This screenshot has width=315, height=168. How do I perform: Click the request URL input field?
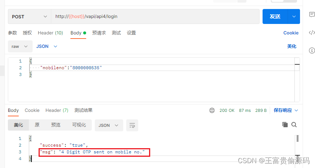(155, 16)
